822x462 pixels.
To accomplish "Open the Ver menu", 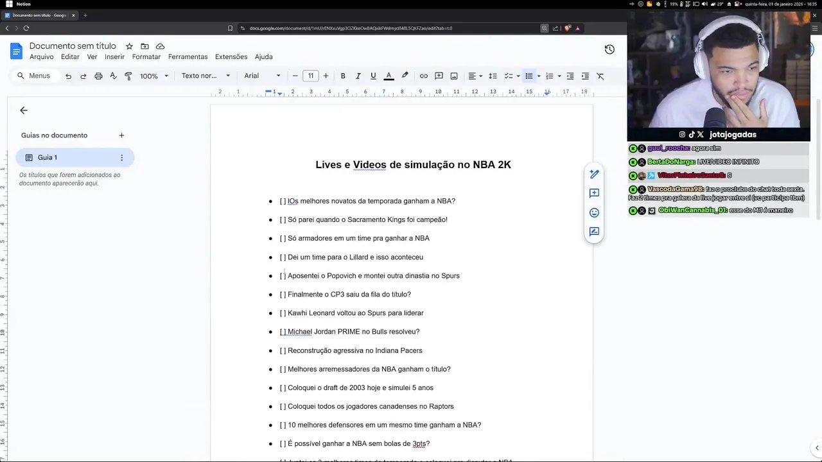I will click(x=92, y=57).
